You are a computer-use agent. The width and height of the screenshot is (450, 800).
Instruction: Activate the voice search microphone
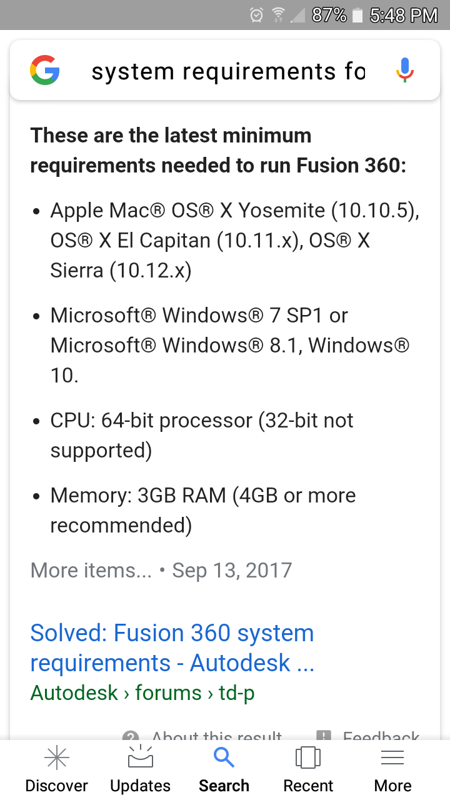pos(405,70)
